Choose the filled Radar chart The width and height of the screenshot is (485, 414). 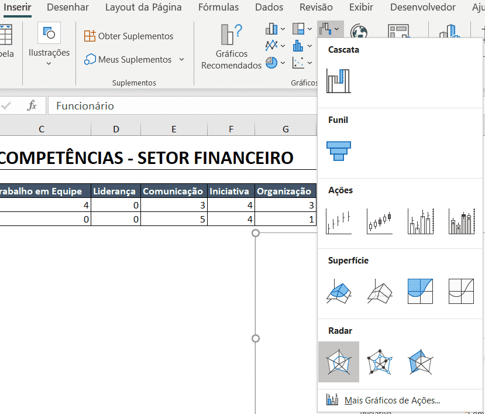pyautogui.click(x=421, y=362)
